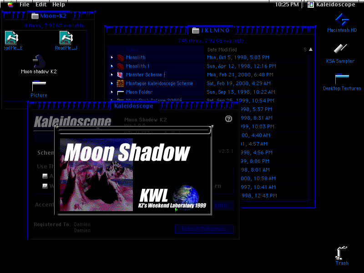Expand the Monster Scheme folder
Image resolution: width=364 pixels, height=273 pixels.
coord(112,75)
